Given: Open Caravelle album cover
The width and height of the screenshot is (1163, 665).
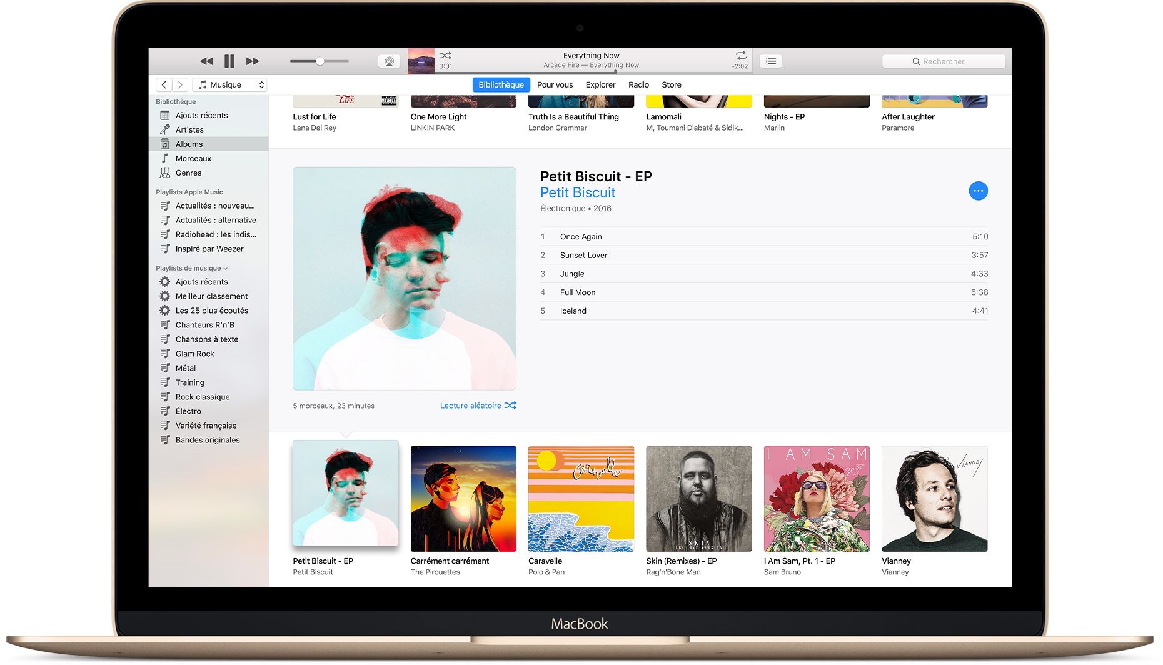Looking at the screenshot, I should (x=581, y=499).
